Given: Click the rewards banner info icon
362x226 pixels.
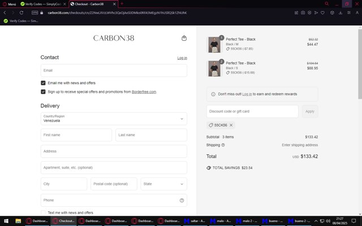Looking at the screenshot, I should (213, 94).
